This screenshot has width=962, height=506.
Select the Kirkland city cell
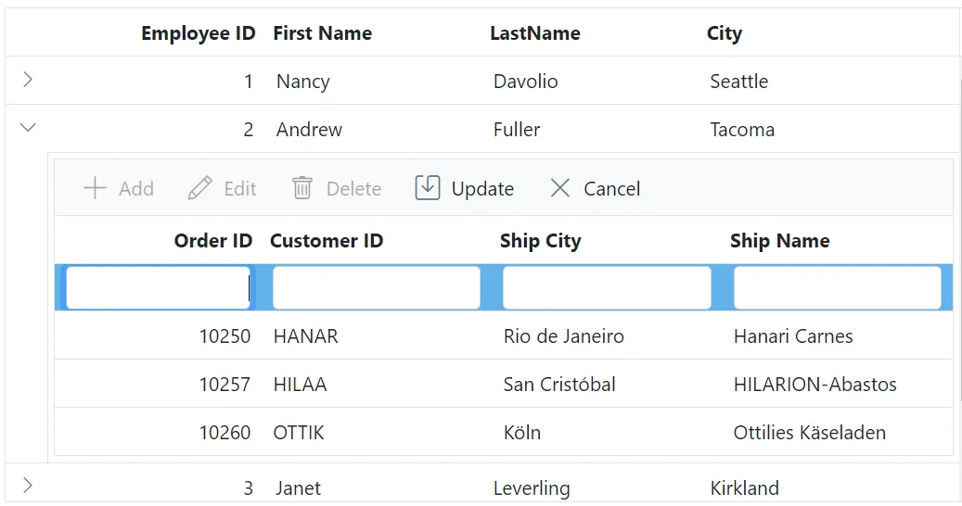click(745, 488)
